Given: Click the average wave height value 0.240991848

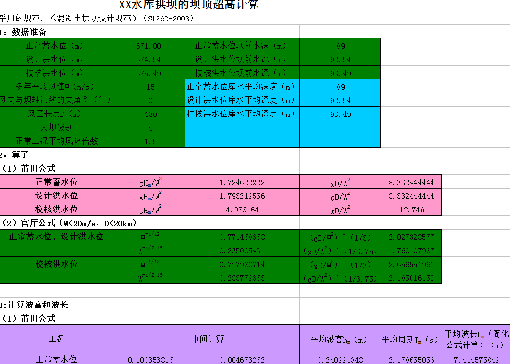Looking at the screenshot, I should click(x=340, y=360).
